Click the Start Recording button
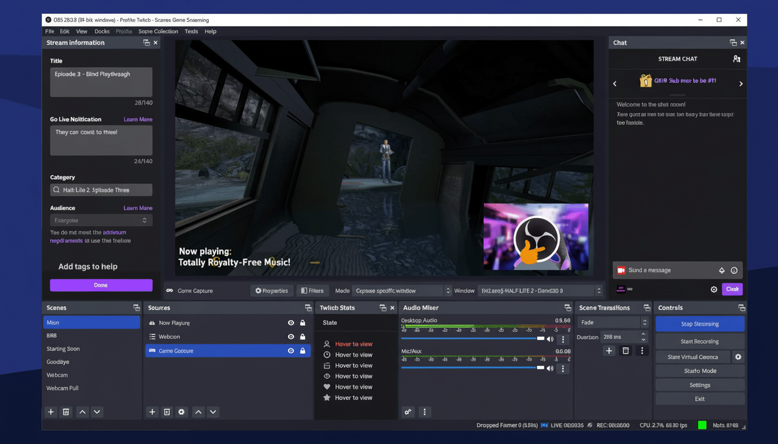778x444 pixels. 700,341
